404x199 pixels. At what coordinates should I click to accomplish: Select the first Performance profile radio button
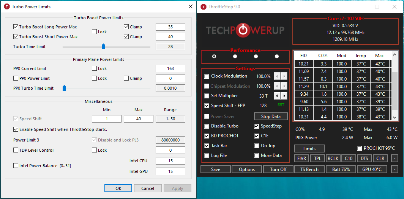pyautogui.click(x=214, y=56)
